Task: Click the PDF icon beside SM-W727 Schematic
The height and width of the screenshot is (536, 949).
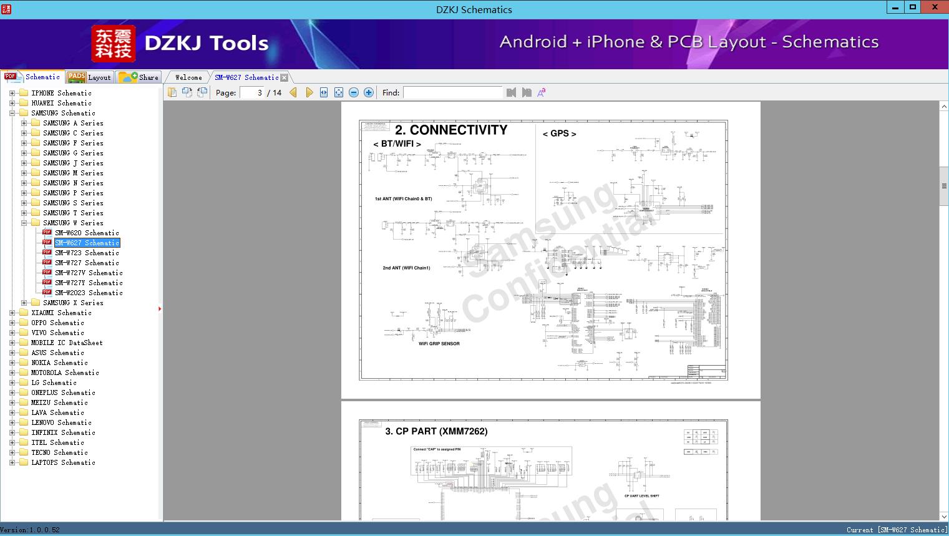Action: point(47,263)
